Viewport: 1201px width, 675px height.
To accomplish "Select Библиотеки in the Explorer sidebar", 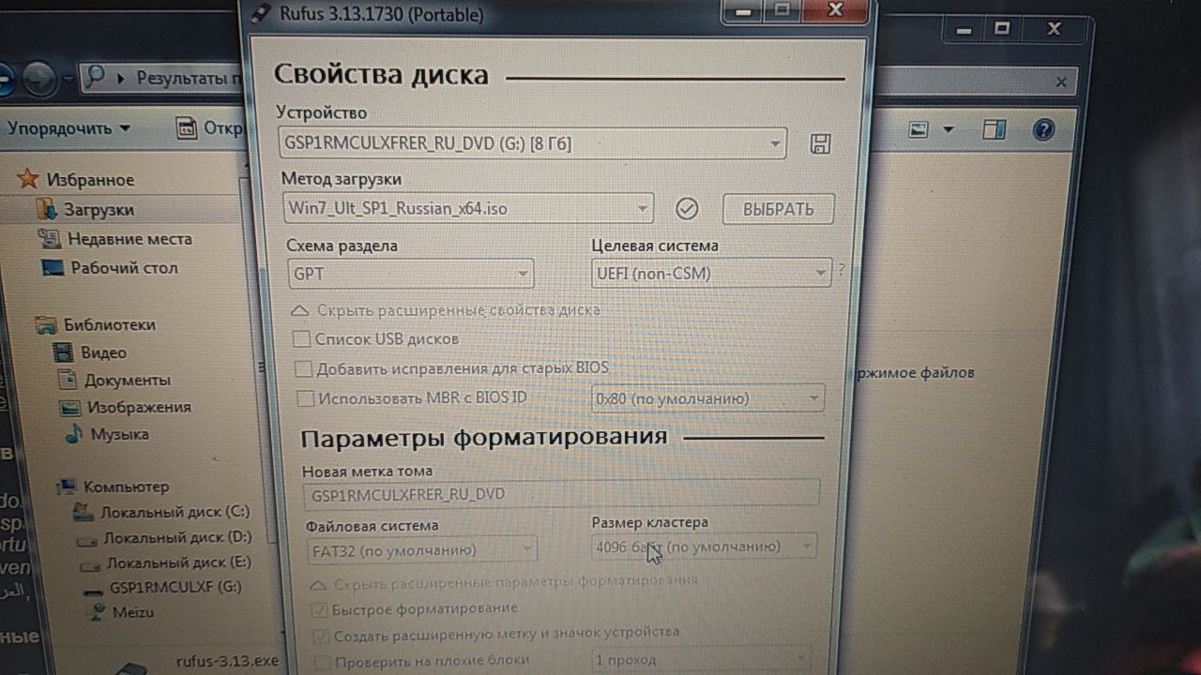I will tap(95, 324).
